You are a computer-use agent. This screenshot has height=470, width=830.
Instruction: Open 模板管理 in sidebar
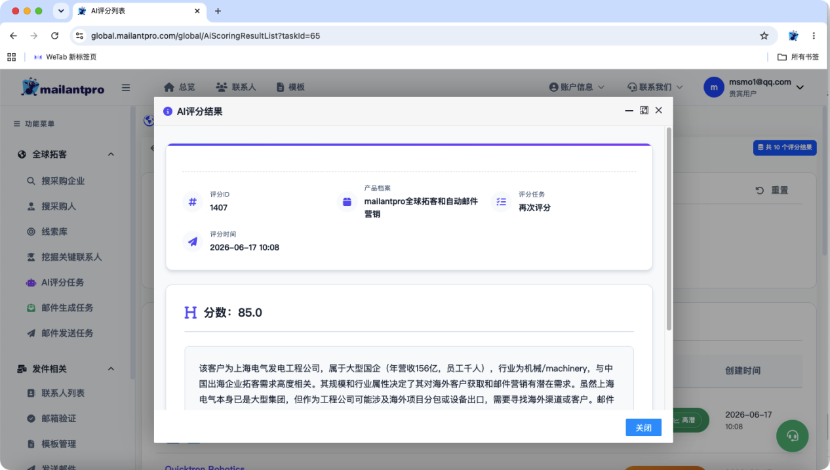51,444
